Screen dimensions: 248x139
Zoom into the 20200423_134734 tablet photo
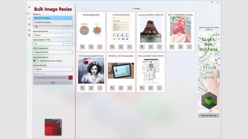pos(112,88)
